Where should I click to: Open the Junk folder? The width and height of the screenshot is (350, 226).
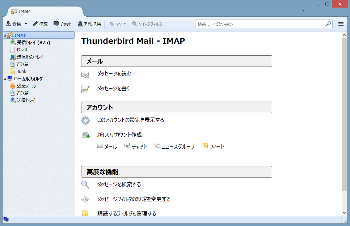point(22,71)
